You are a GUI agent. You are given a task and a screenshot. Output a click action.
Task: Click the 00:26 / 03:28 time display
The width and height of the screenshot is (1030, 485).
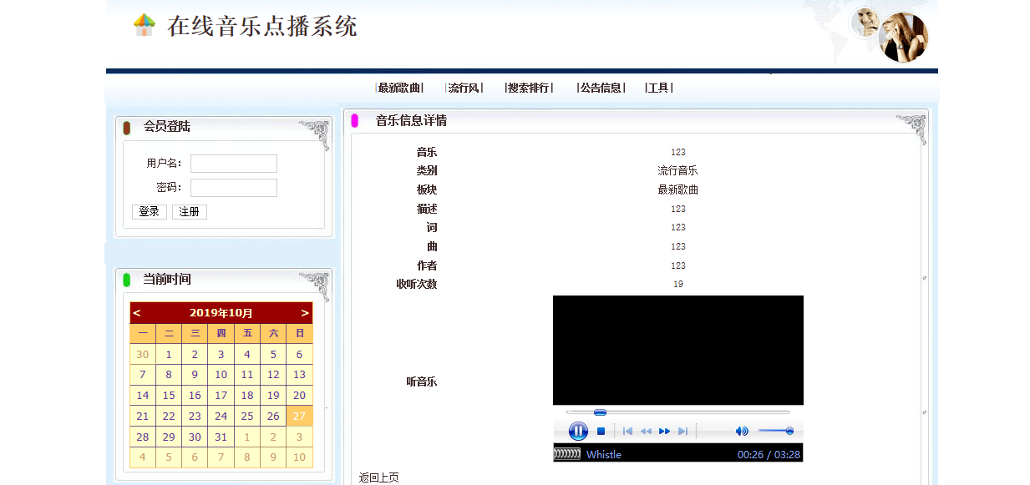coord(769,455)
